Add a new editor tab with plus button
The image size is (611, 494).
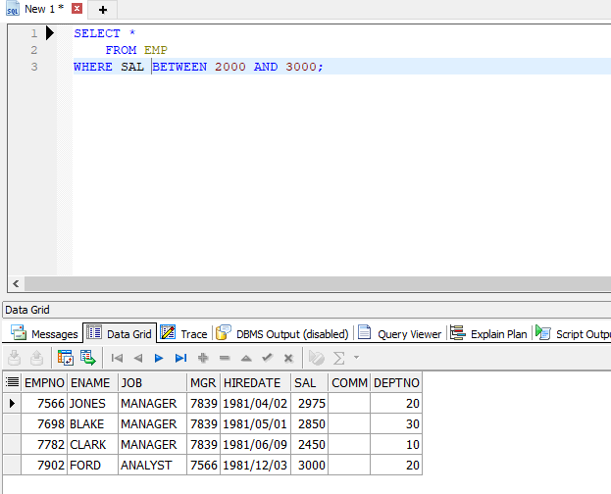point(103,10)
